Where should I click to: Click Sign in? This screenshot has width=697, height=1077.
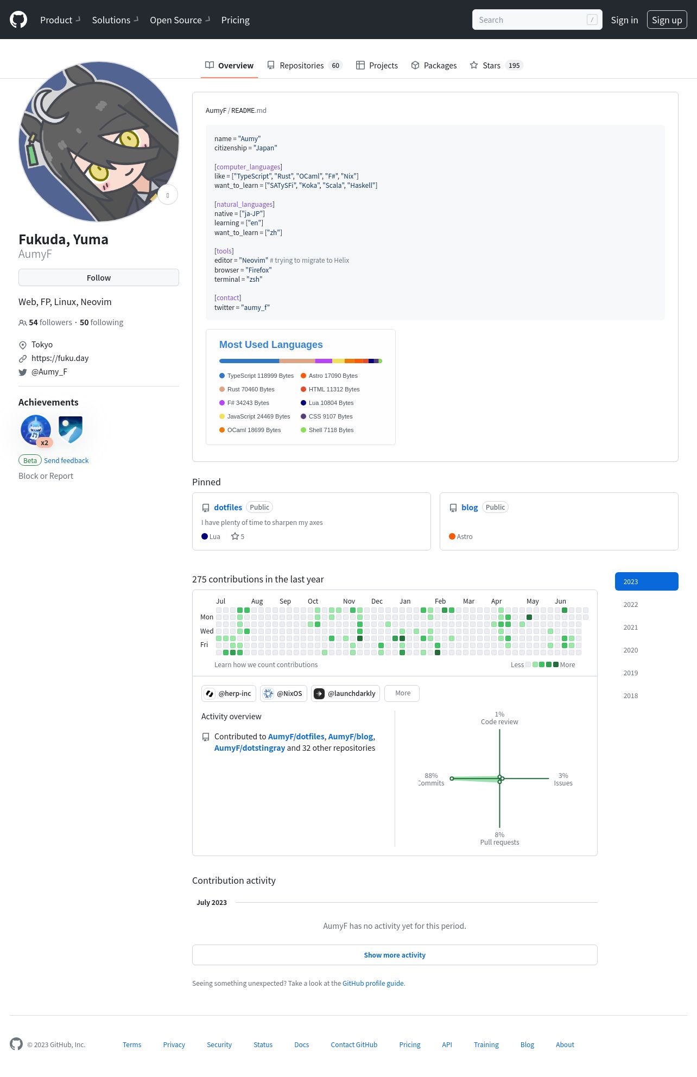click(x=624, y=20)
